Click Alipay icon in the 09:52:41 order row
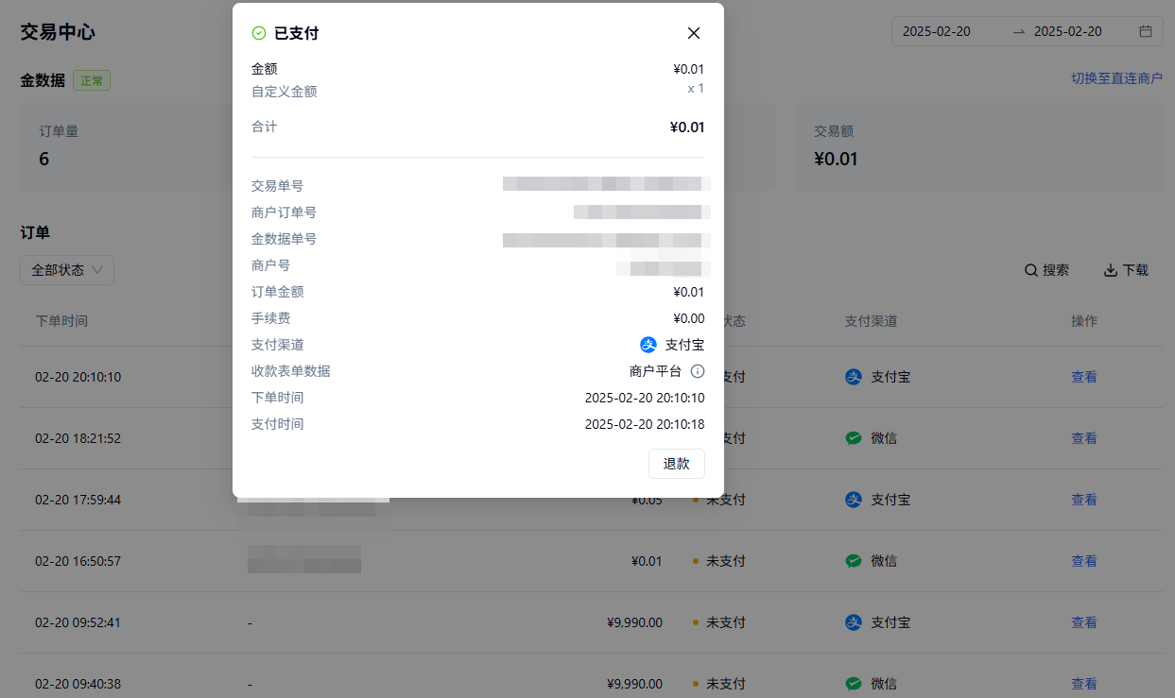 [x=854, y=622]
